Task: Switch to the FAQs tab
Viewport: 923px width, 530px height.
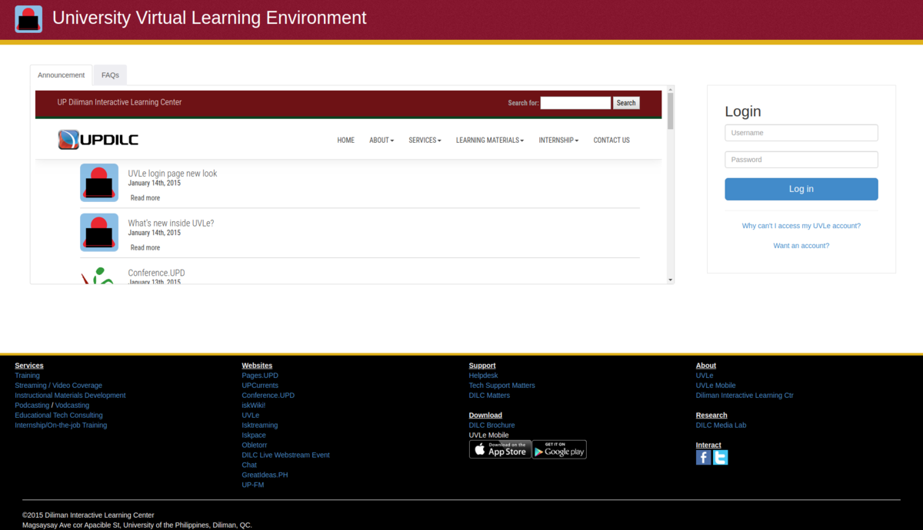Action: pyautogui.click(x=110, y=75)
